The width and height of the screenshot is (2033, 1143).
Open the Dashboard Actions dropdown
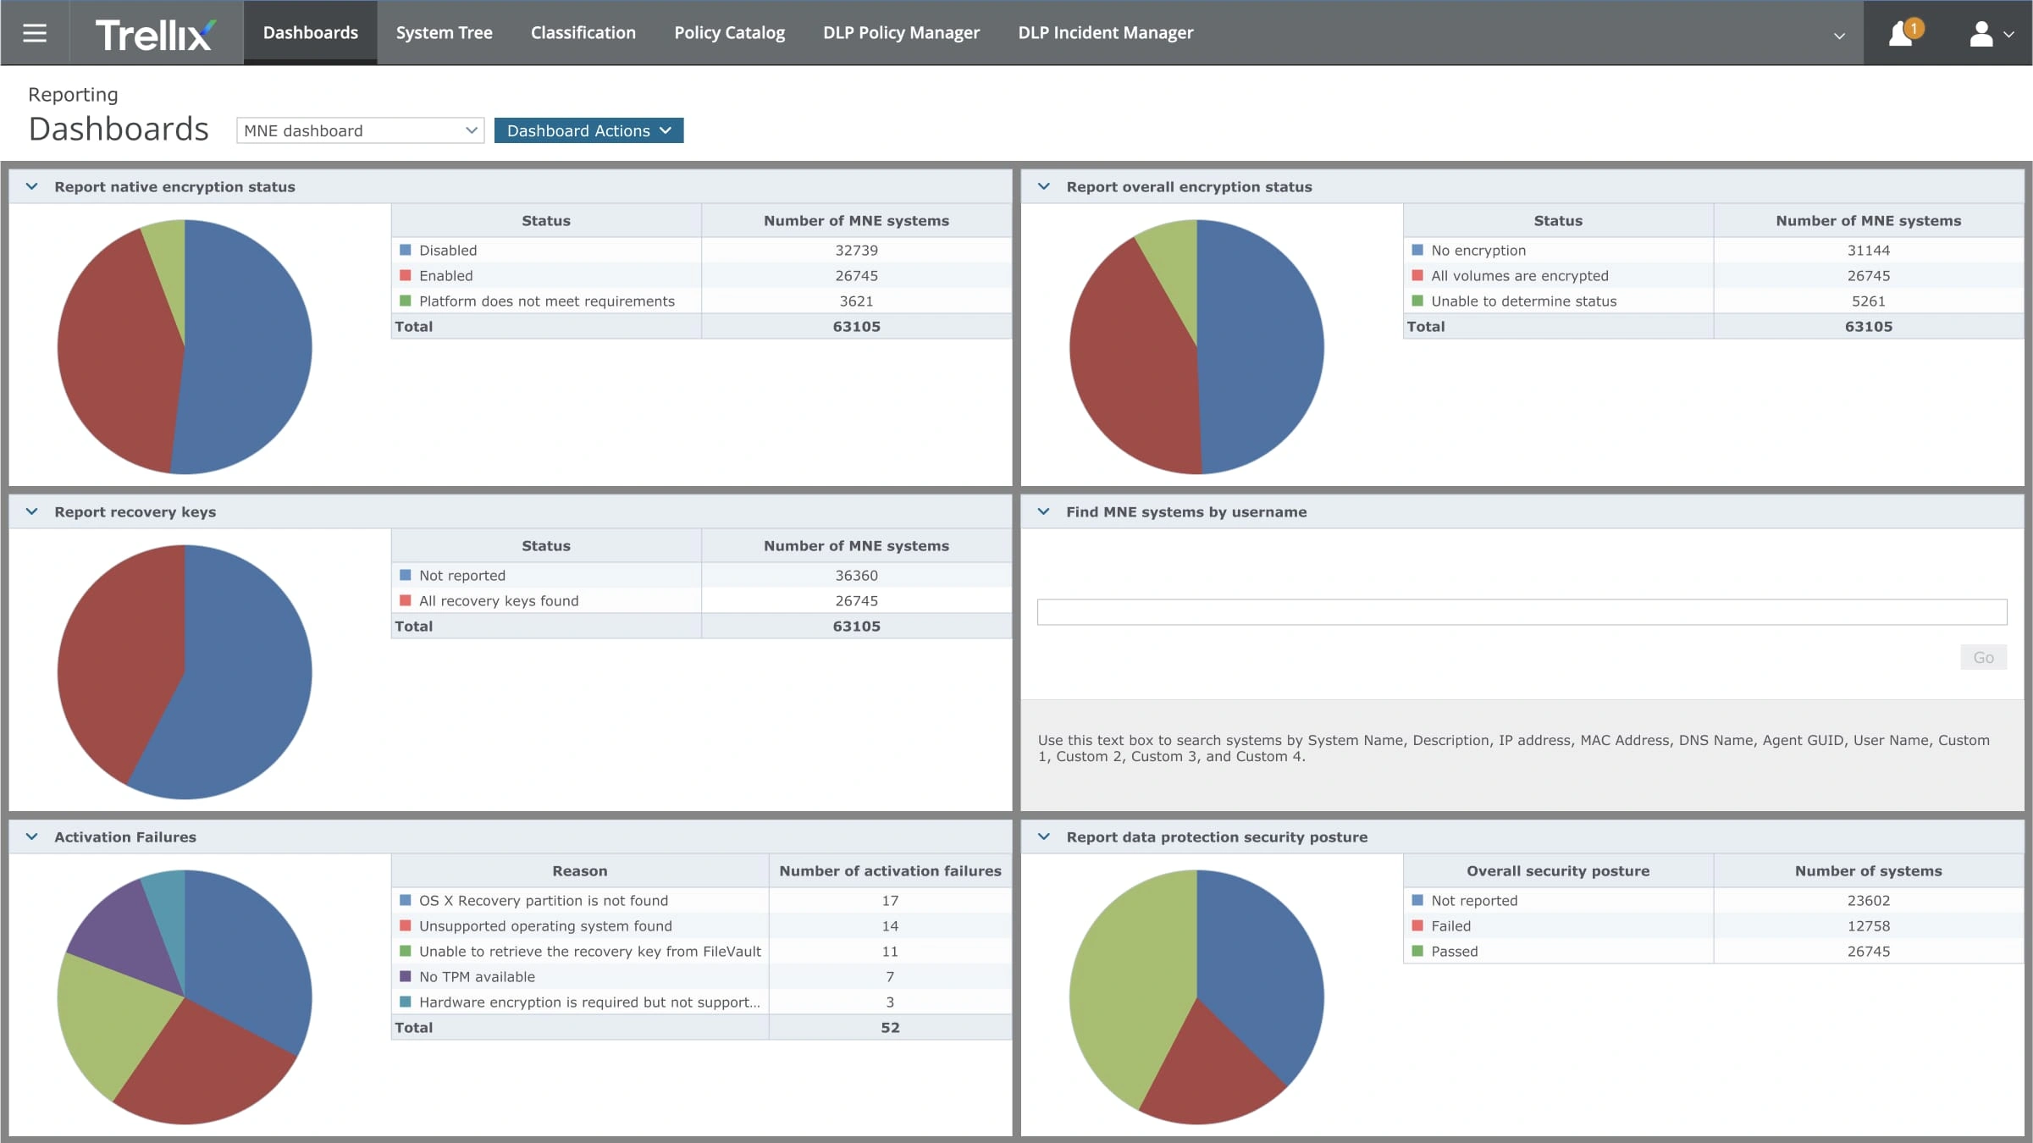588,130
